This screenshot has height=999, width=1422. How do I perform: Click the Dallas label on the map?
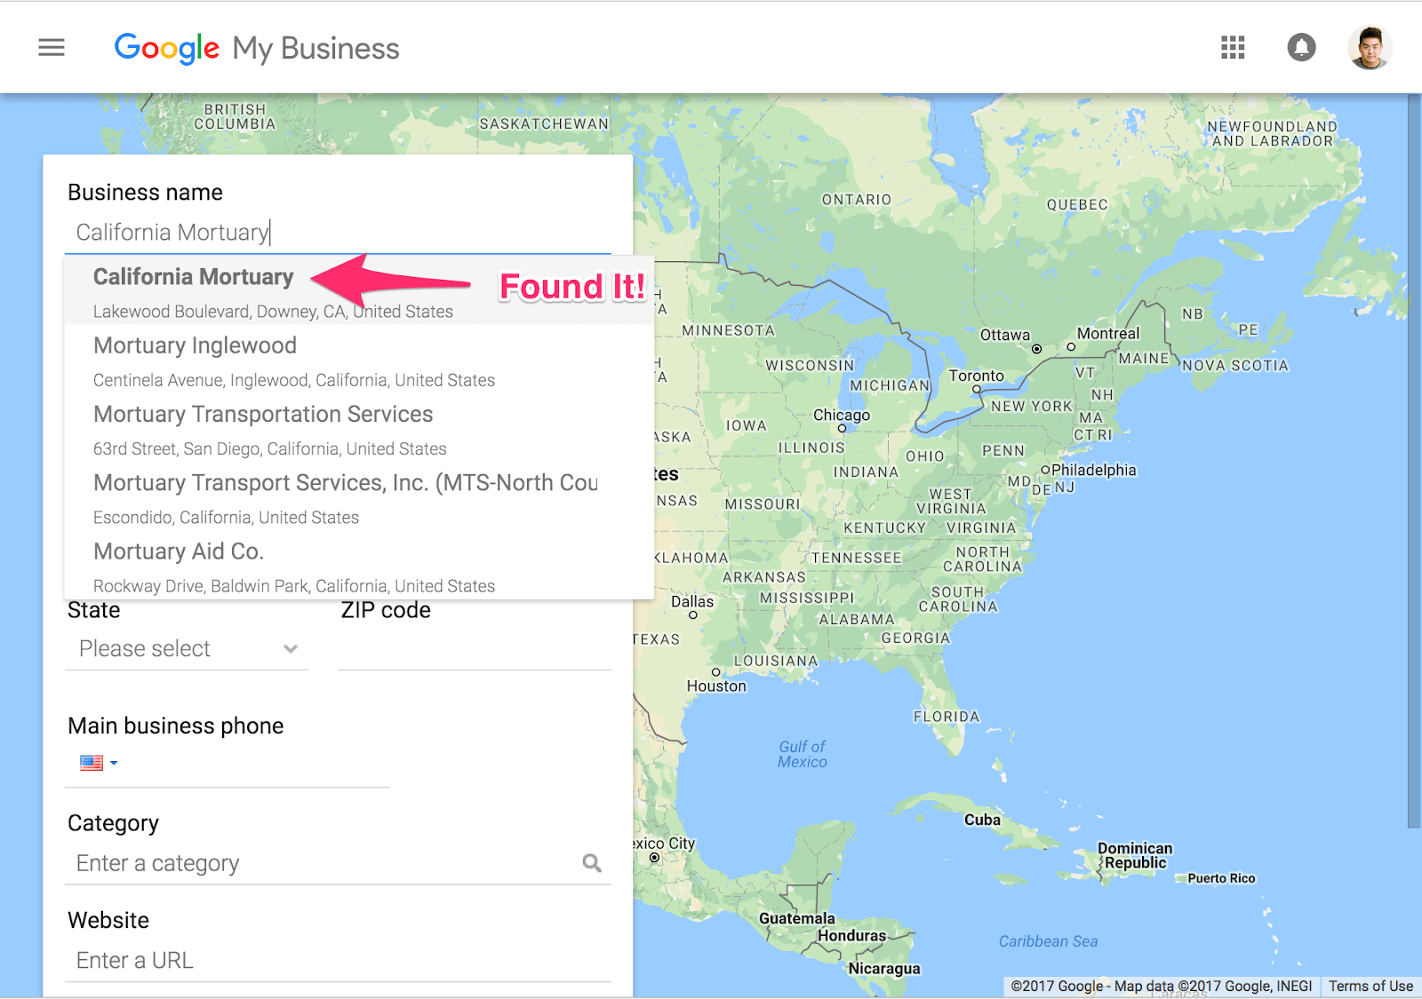692,602
